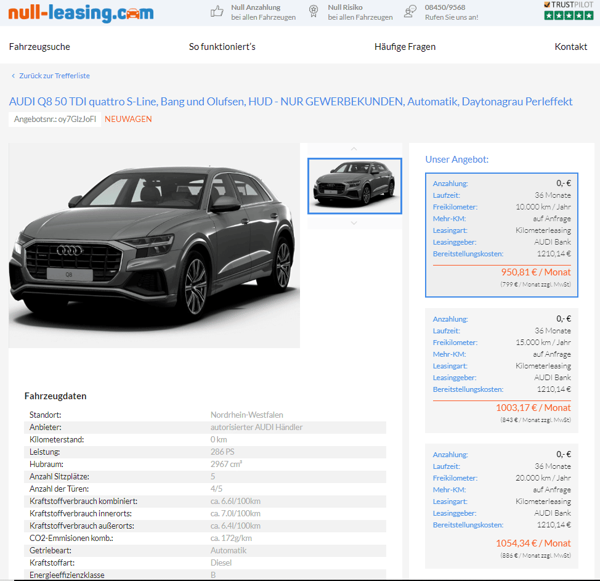This screenshot has width=600, height=581.
Task: Click the thumbs-up Null Anzahlung icon
Action: pos(217,12)
